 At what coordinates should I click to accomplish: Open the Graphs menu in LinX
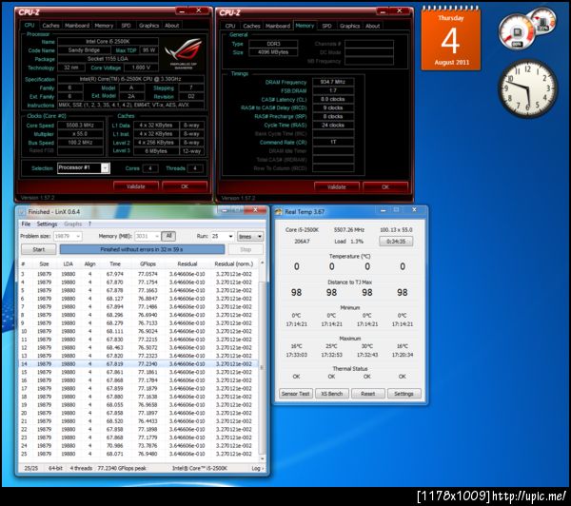click(73, 224)
